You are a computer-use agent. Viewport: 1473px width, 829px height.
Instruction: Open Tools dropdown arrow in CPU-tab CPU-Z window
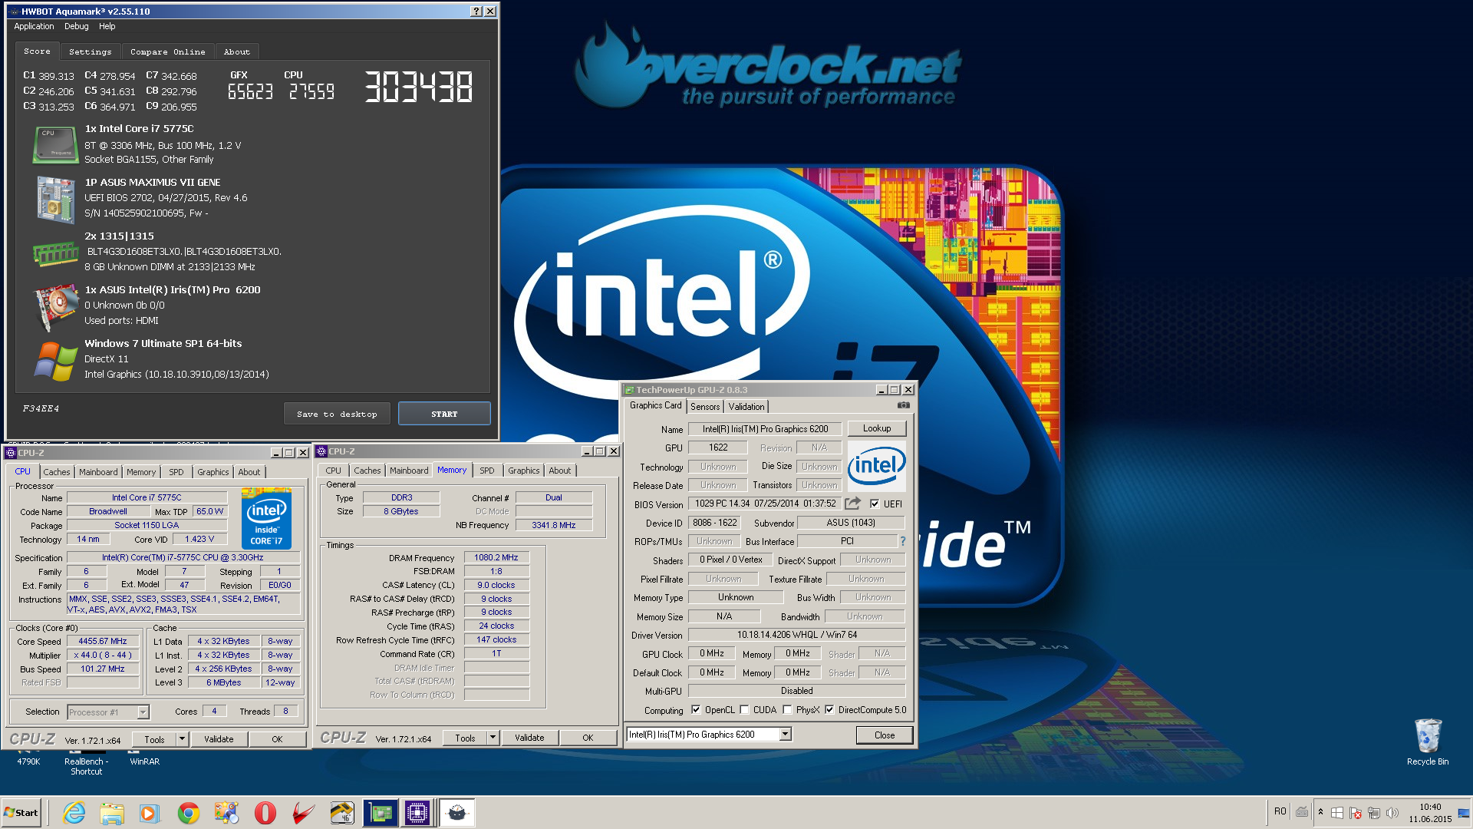coord(182,739)
